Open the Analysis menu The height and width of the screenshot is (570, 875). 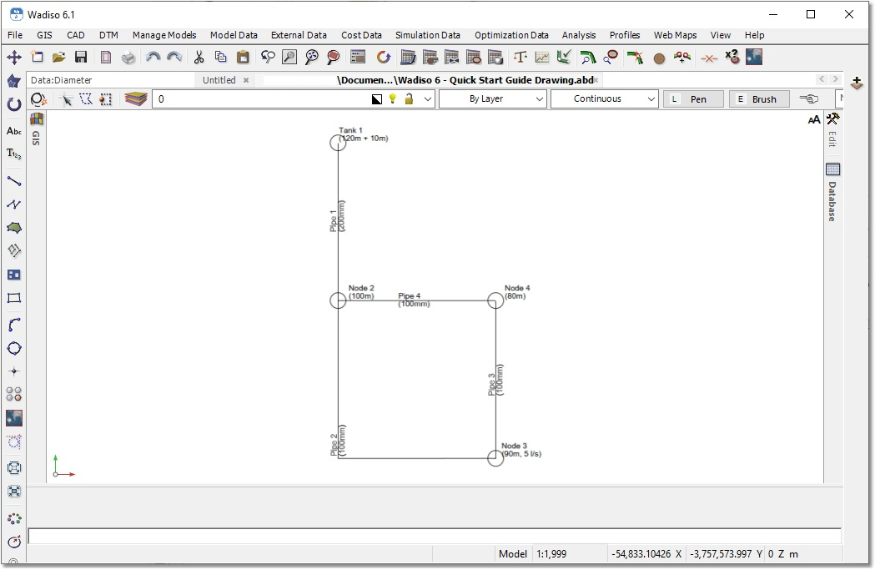click(x=579, y=35)
